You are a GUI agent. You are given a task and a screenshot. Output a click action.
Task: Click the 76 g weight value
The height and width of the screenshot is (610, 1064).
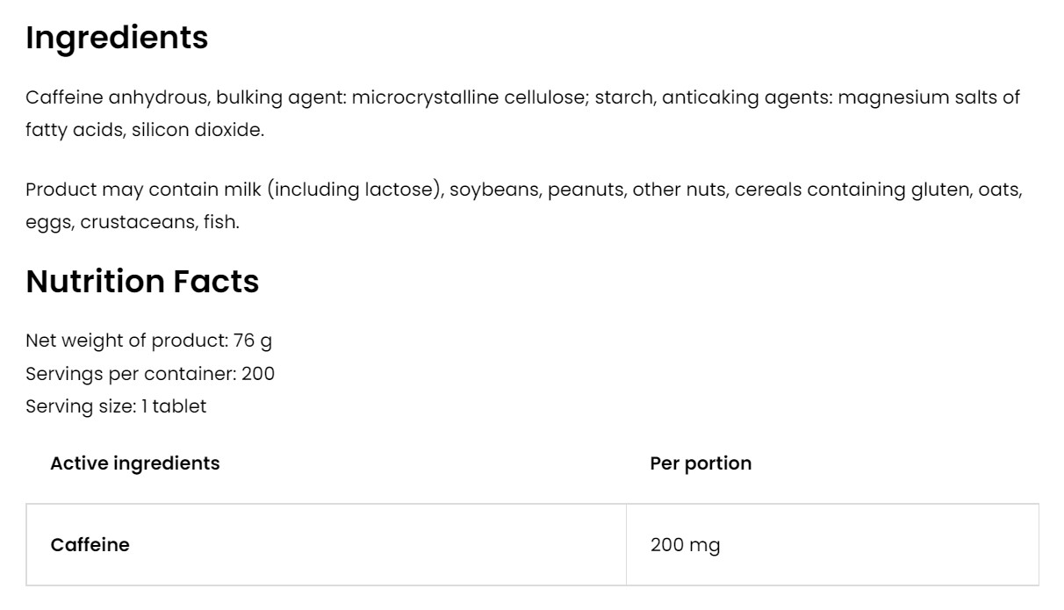coord(253,341)
